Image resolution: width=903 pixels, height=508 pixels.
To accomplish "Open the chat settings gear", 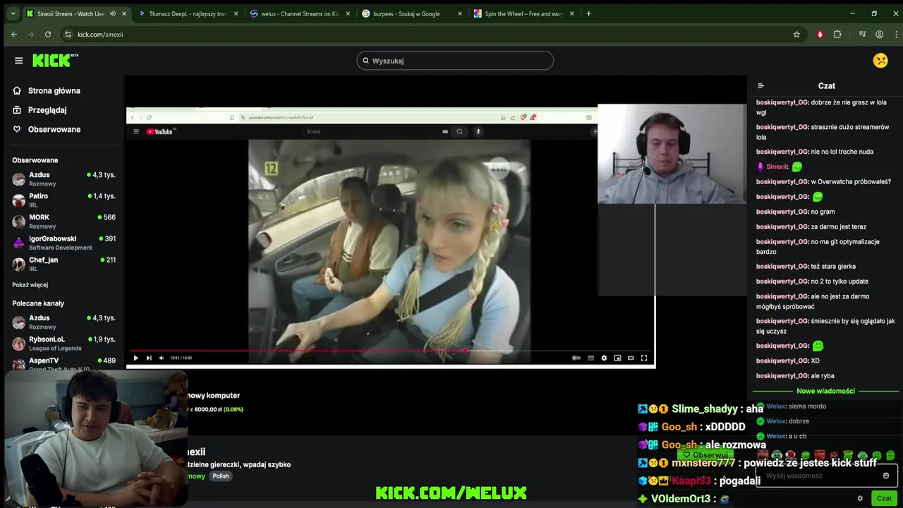I will [860, 498].
